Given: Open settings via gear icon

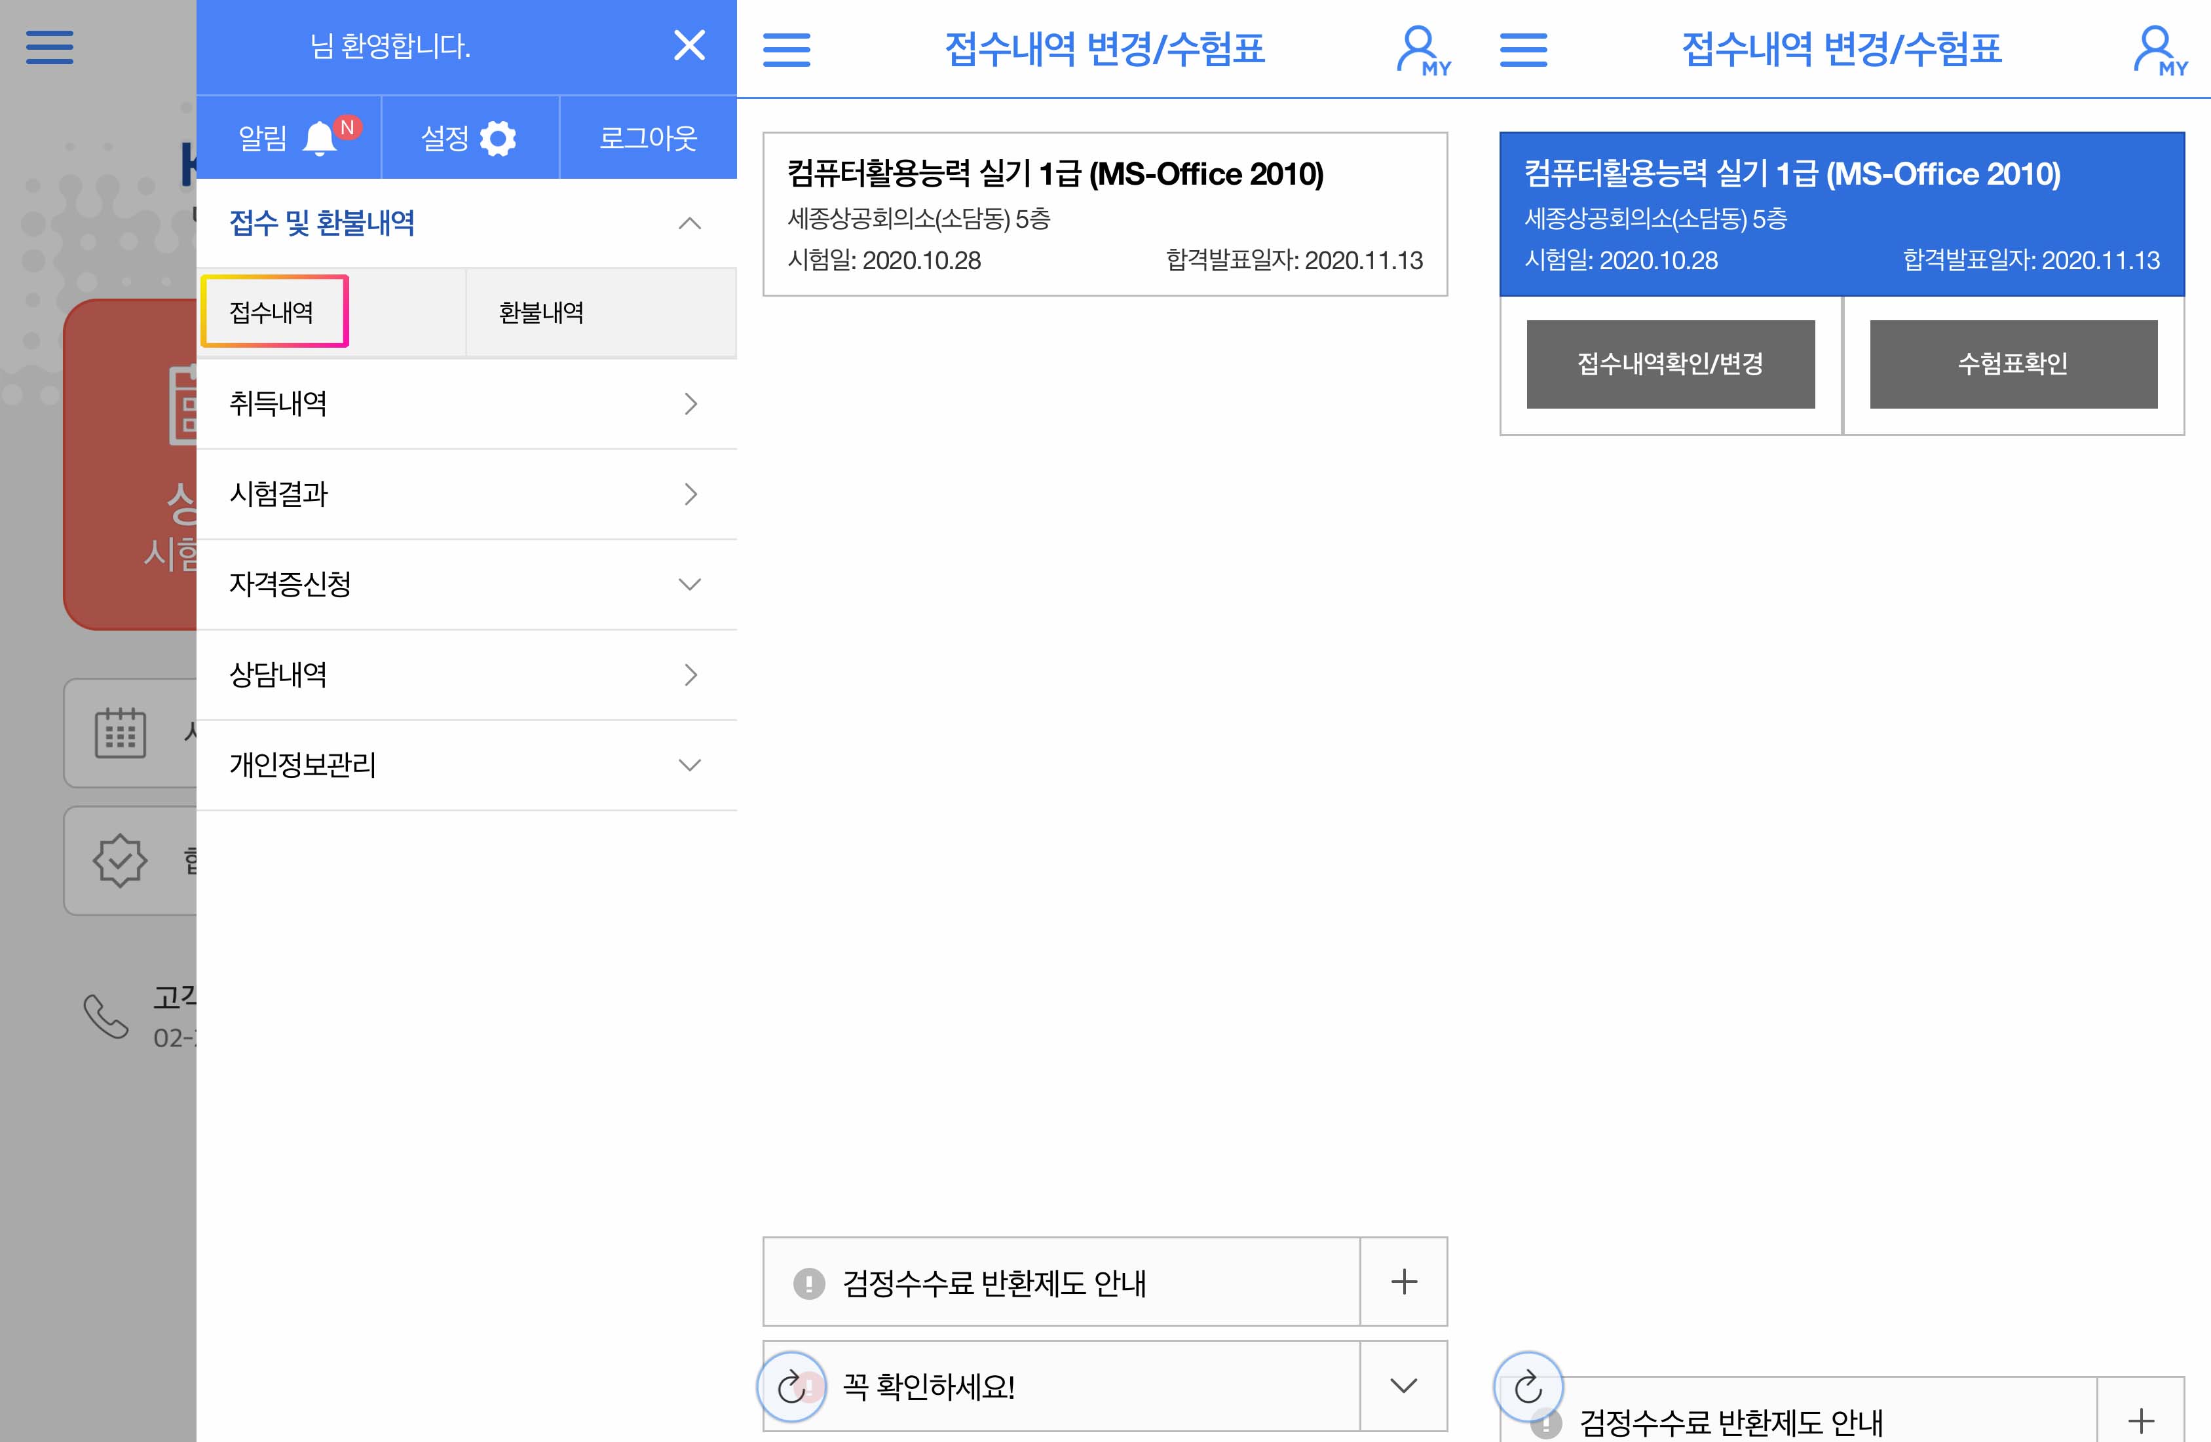Looking at the screenshot, I should point(498,138).
